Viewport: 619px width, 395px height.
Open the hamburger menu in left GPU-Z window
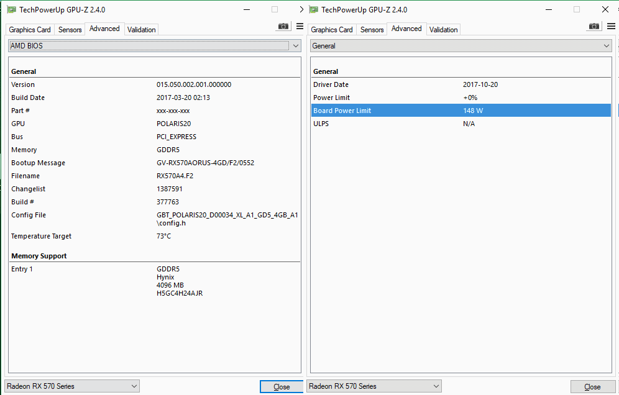(x=300, y=26)
